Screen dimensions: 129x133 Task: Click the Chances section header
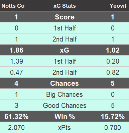click(x=64, y=83)
